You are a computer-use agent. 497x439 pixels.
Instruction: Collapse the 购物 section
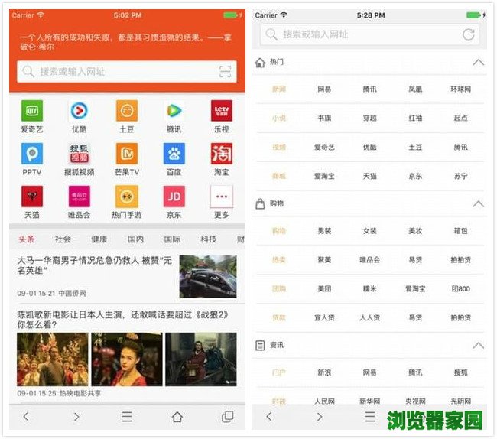(x=478, y=203)
